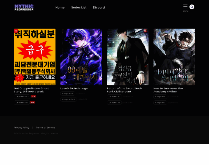Open Chapter 3 of Academy's Villain

click(160, 103)
